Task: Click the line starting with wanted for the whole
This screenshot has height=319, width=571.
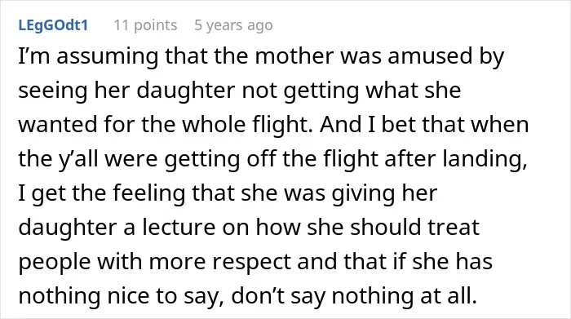Action: coord(273,125)
